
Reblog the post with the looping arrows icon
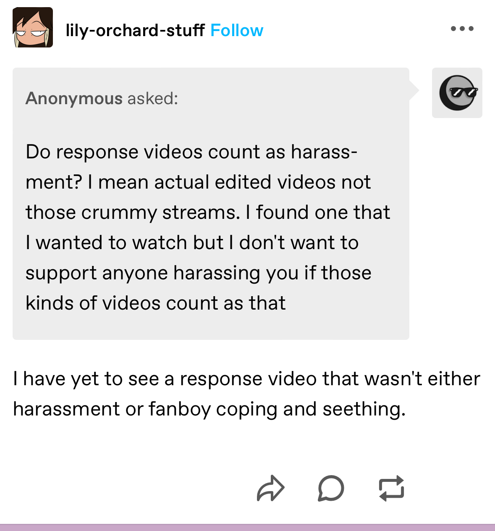391,488
